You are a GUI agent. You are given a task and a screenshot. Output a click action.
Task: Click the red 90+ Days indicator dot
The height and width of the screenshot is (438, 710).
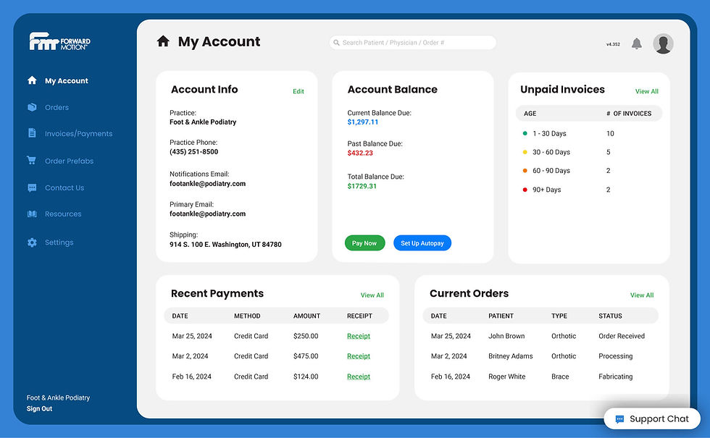[x=524, y=190]
